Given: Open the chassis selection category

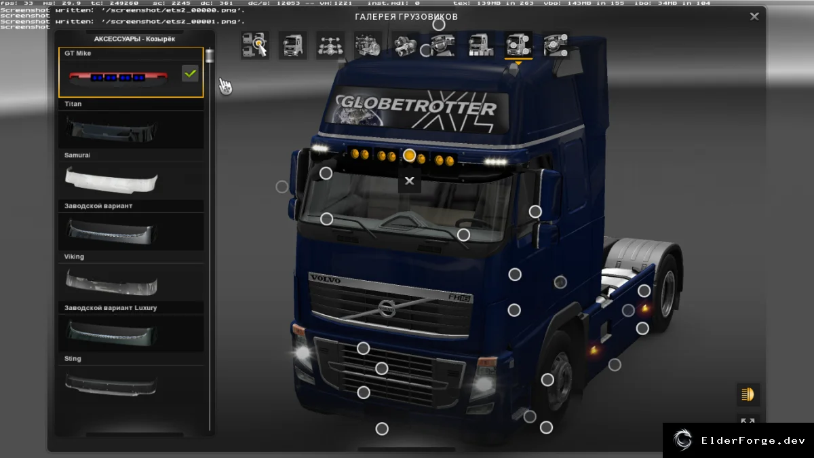Looking at the screenshot, I should pos(330,45).
